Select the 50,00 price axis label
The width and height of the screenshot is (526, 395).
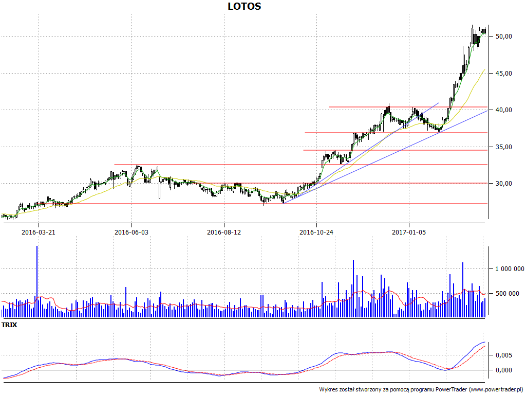tap(504, 37)
